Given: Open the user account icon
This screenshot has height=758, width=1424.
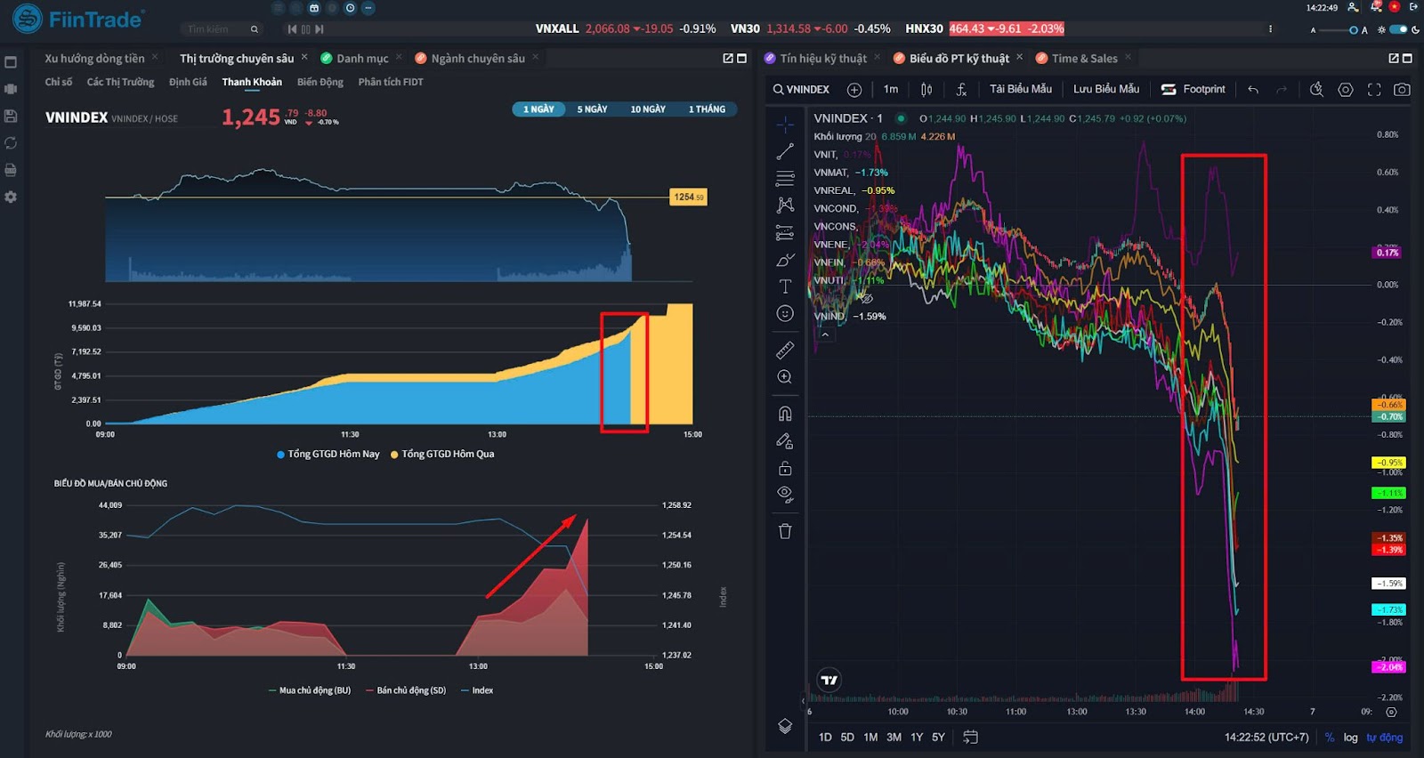Looking at the screenshot, I should (1353, 7).
